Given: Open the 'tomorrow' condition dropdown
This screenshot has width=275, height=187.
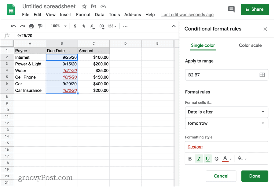Looking at the screenshot, I should (226, 123).
